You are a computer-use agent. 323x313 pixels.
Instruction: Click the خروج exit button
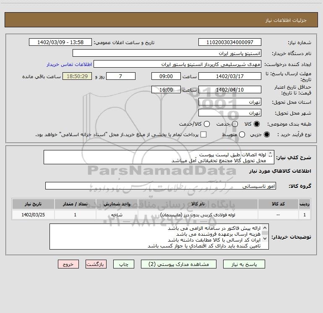point(68,264)
